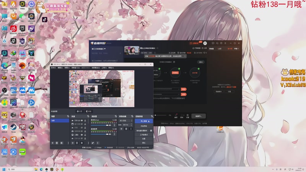This screenshot has height=172, width=306.
Task: Open the Sources toolbar more-options dots
Action: [x=88, y=143]
